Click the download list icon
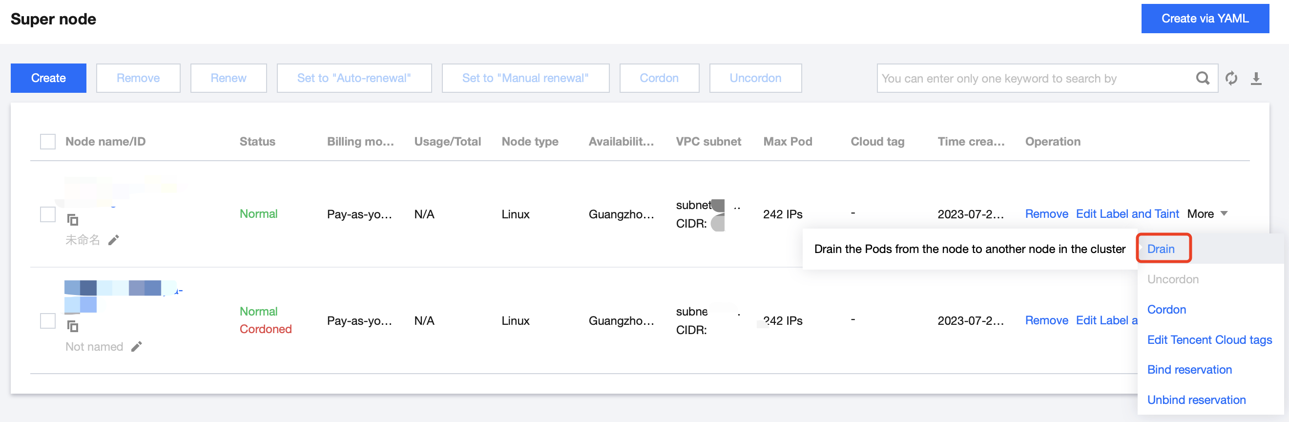The height and width of the screenshot is (422, 1289). tap(1256, 78)
